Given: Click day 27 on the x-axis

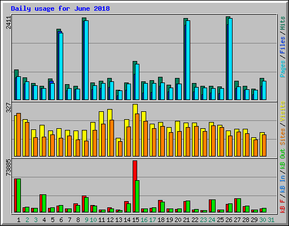Looking at the screenshot, I should [237, 220].
